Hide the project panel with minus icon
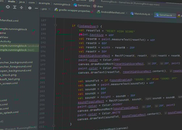The image size is (182, 130). click(x=36, y=8)
